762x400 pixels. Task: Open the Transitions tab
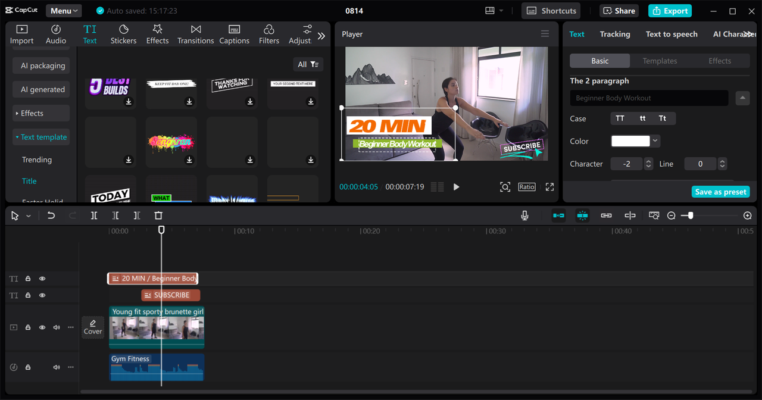(x=195, y=35)
